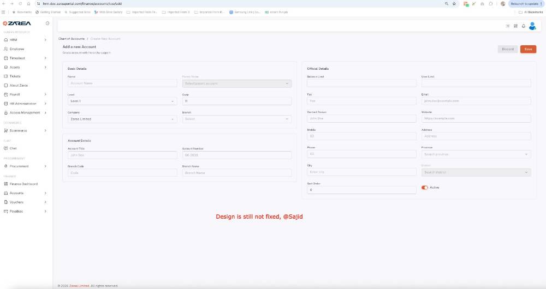Click the Account Name input field
The height and width of the screenshot is (289, 546).
pyautogui.click(x=122, y=83)
